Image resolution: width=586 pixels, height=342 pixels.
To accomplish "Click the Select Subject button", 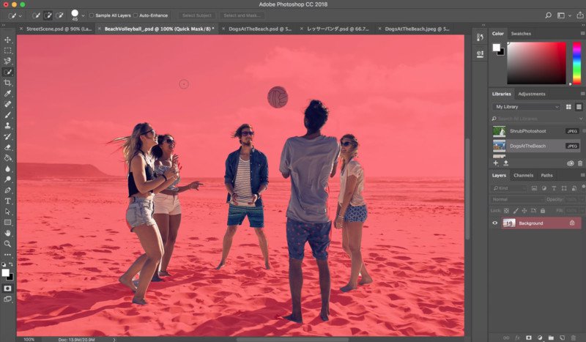I will click(197, 15).
